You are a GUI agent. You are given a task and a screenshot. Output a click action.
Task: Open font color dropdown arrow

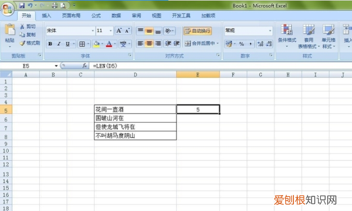[x=115, y=44]
